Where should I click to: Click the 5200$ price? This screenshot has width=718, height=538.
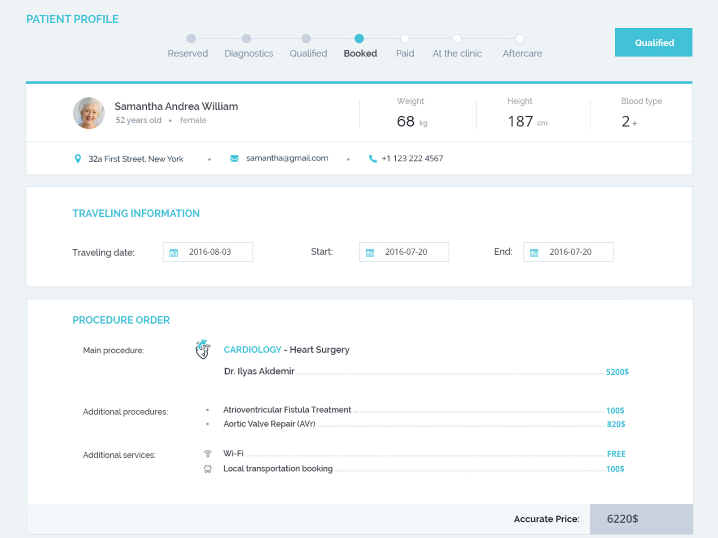(x=617, y=372)
